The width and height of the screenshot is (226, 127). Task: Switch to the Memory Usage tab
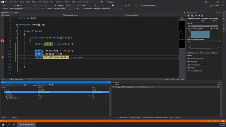(x=205, y=53)
